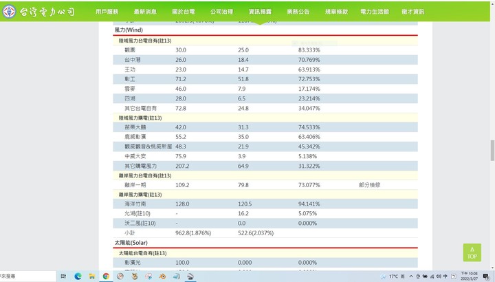495x282 pixels.
Task: Select the 彰工 row name
Action: [x=130, y=79]
